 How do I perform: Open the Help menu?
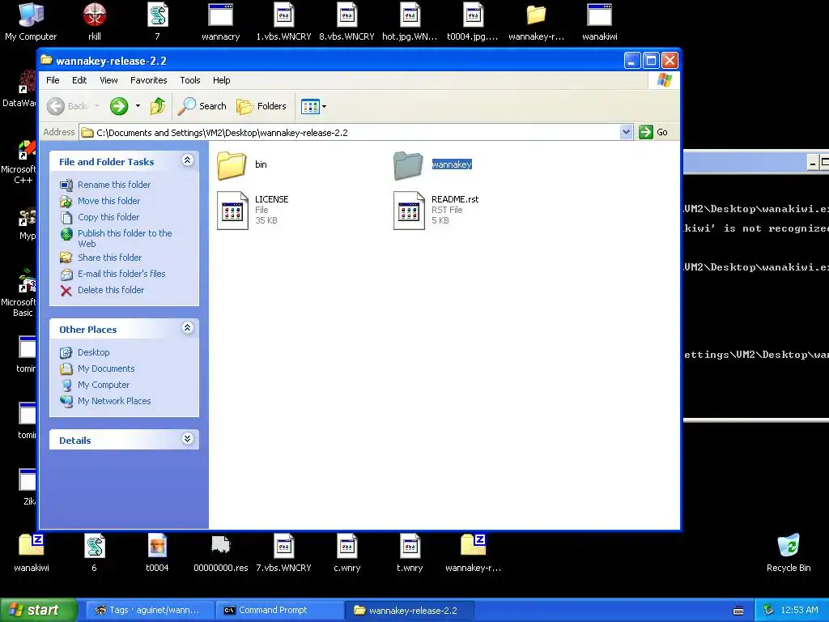click(222, 80)
